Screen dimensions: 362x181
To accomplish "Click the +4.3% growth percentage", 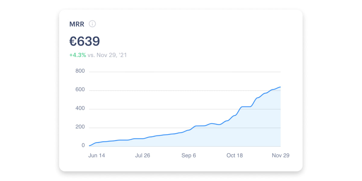I will pyautogui.click(x=78, y=55).
